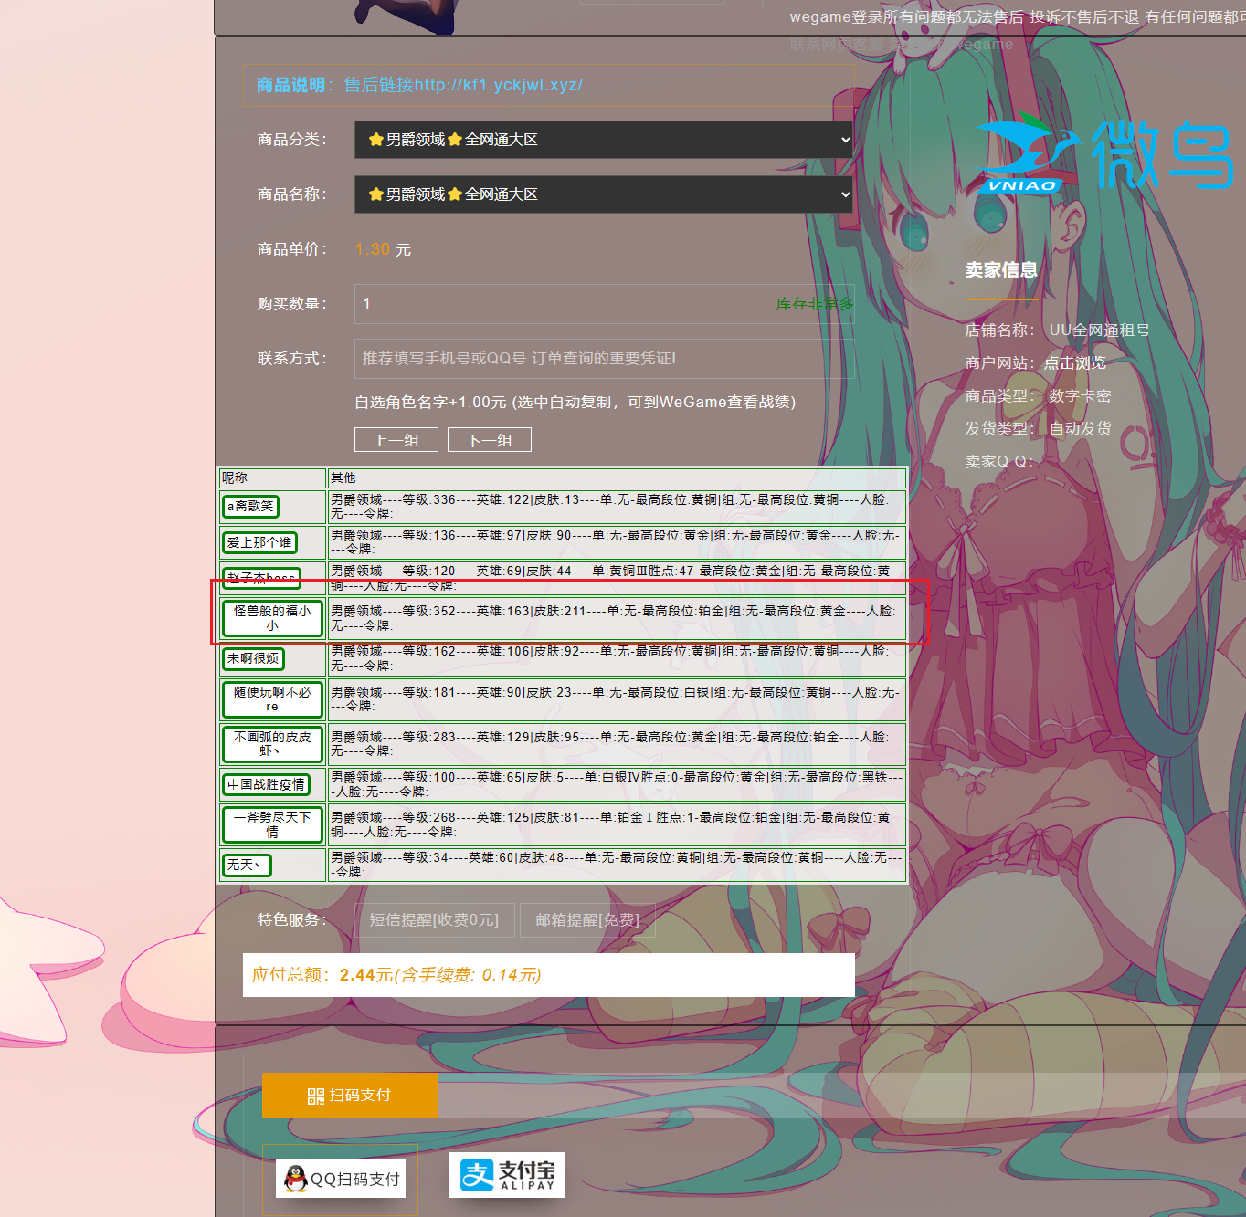Click the details cell reading 等级:268
This screenshot has height=1217, width=1246.
(617, 824)
